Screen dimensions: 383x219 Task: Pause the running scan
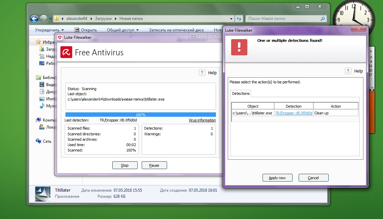pyautogui.click(x=154, y=165)
